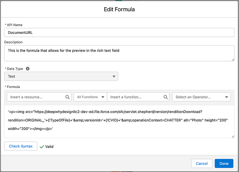
Task: Click the search icon in Insert a function
Action: click(x=166, y=97)
